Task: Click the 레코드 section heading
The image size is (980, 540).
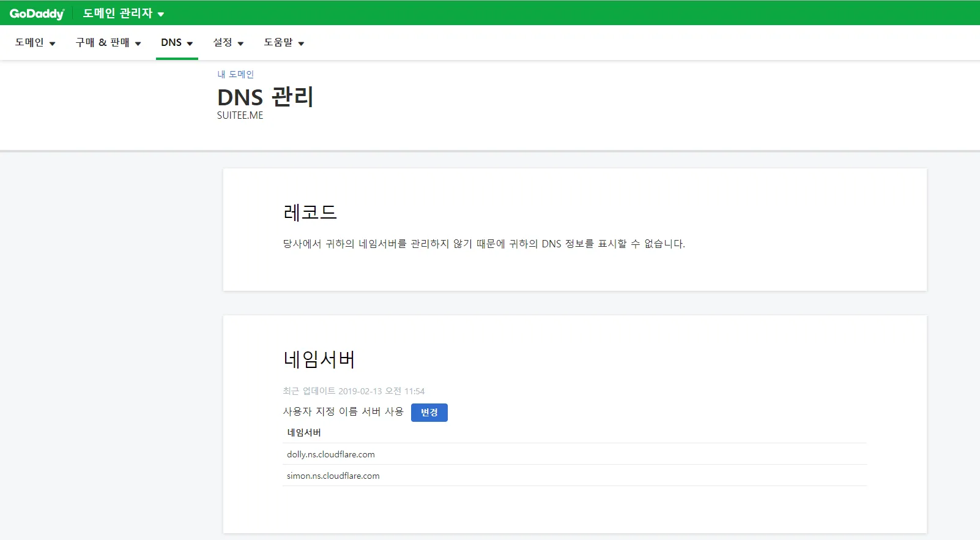Action: [310, 212]
